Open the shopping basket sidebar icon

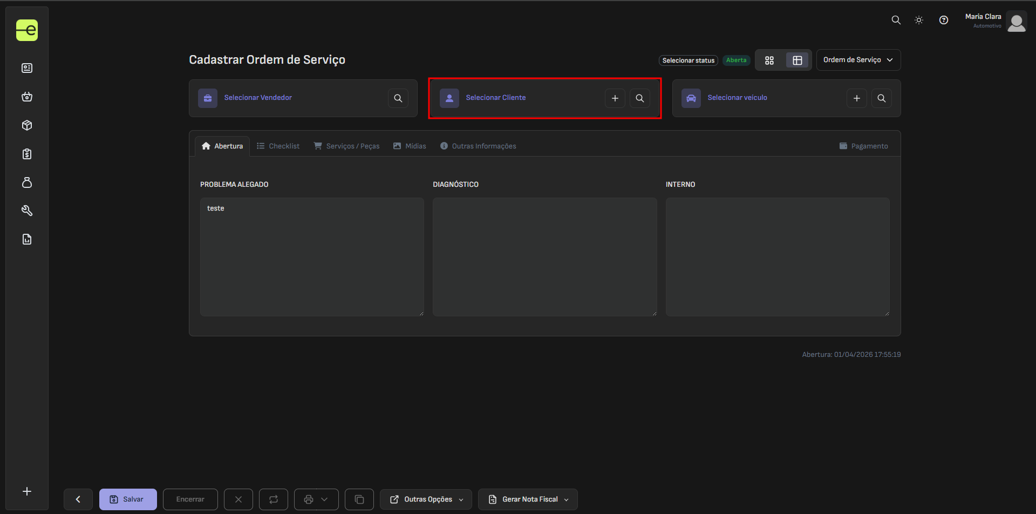pyautogui.click(x=27, y=97)
